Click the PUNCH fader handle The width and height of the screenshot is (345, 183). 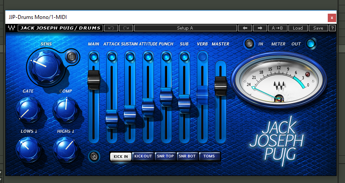tap(166, 97)
